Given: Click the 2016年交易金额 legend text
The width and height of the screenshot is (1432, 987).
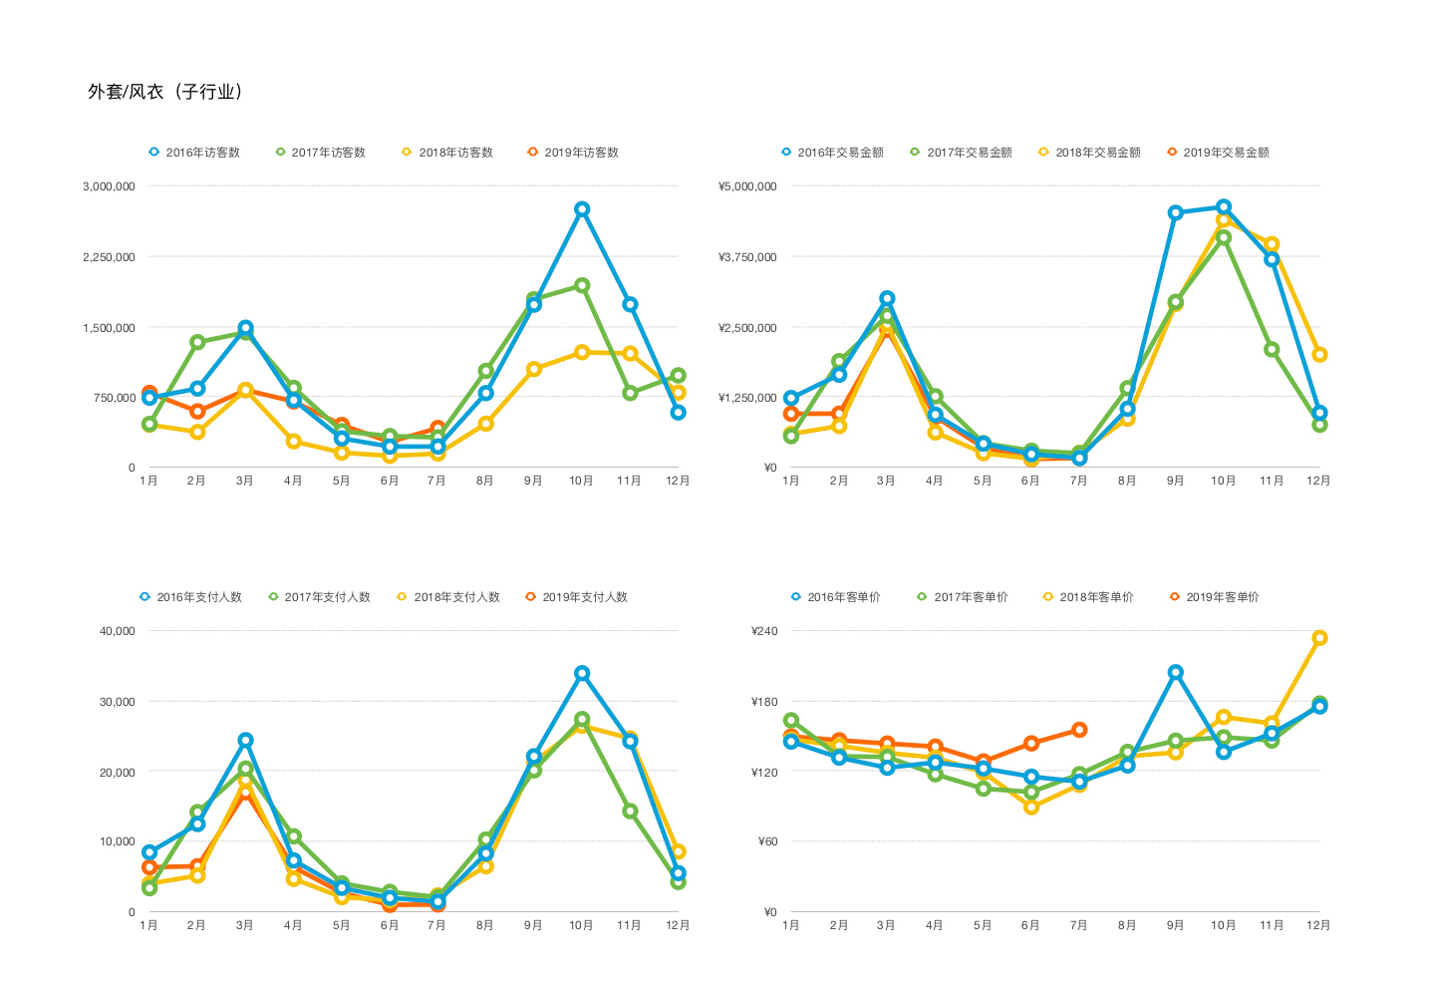Looking at the screenshot, I should click(840, 153).
